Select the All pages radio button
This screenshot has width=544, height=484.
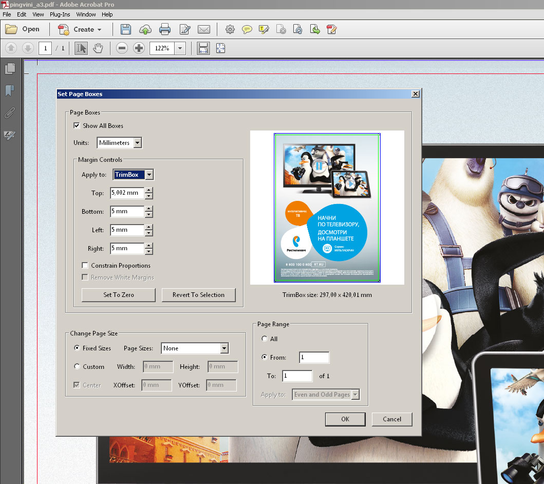265,339
